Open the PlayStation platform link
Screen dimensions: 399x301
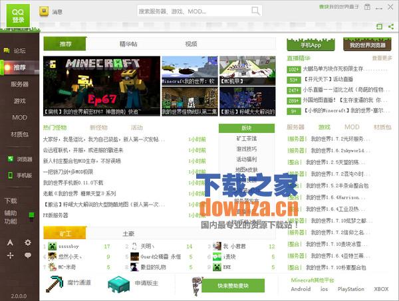[x=351, y=289]
